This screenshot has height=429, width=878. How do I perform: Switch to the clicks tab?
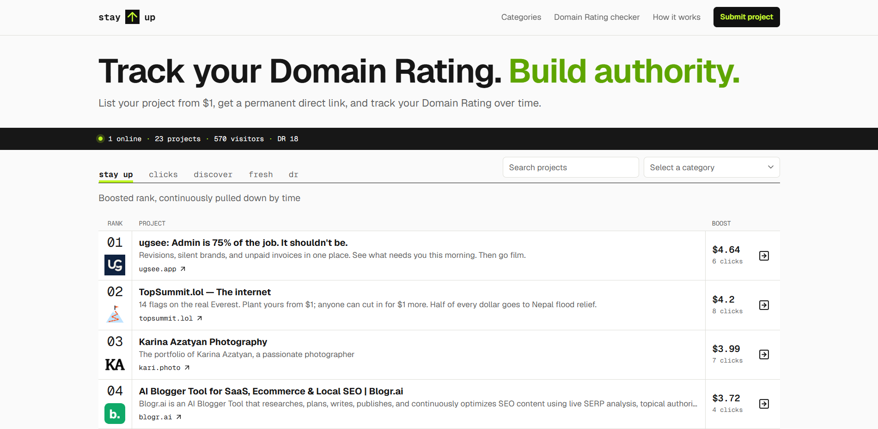163,174
